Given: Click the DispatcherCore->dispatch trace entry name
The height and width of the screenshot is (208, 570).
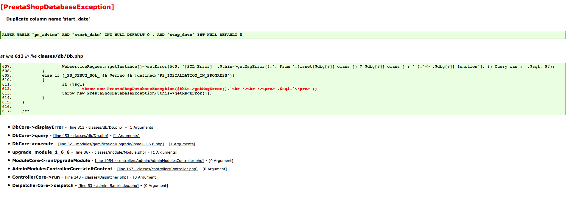Looking at the screenshot, I should (43, 185).
